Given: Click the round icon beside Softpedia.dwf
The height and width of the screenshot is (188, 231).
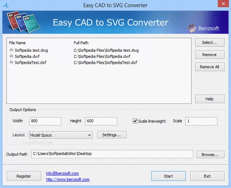Looking at the screenshot, I should click(11, 56).
